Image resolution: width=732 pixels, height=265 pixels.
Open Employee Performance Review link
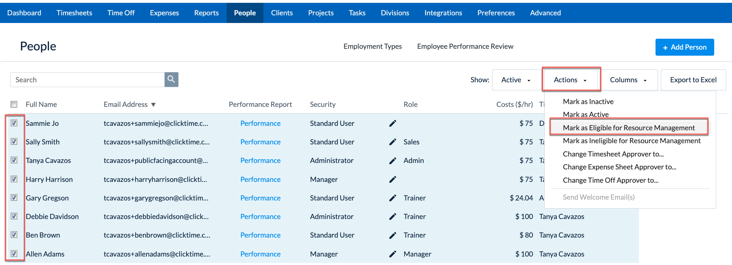(x=465, y=46)
